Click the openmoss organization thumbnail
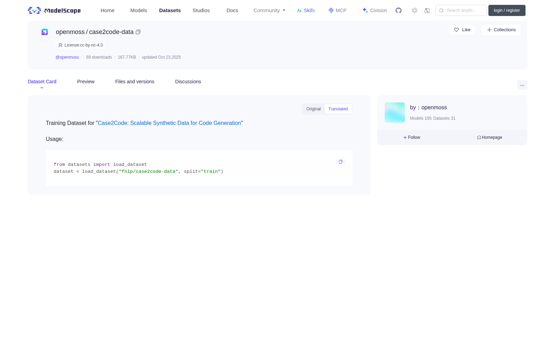This screenshot has height=347, width=555. [x=395, y=112]
